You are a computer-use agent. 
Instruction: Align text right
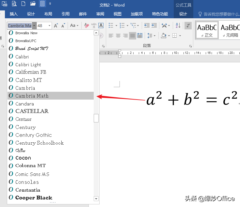[125, 36]
